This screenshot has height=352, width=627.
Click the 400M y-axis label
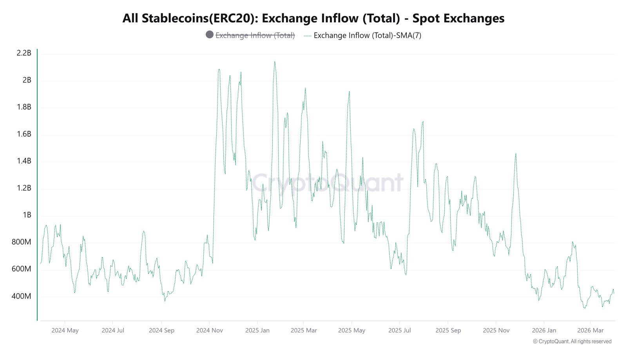(x=22, y=296)
